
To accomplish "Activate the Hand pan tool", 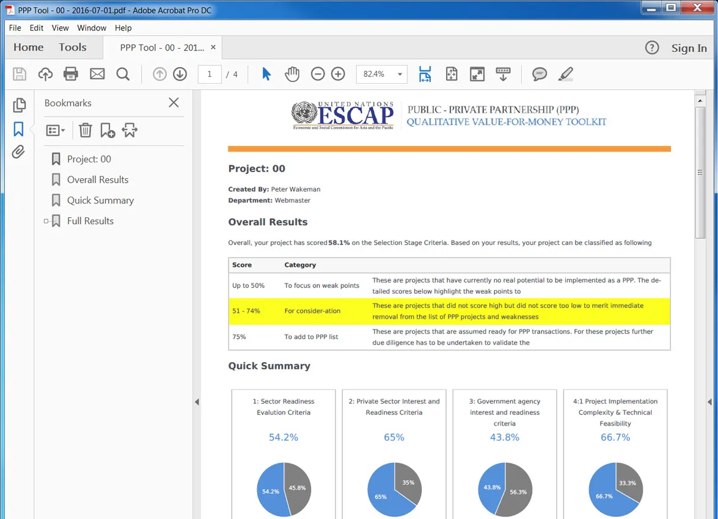I will (291, 74).
